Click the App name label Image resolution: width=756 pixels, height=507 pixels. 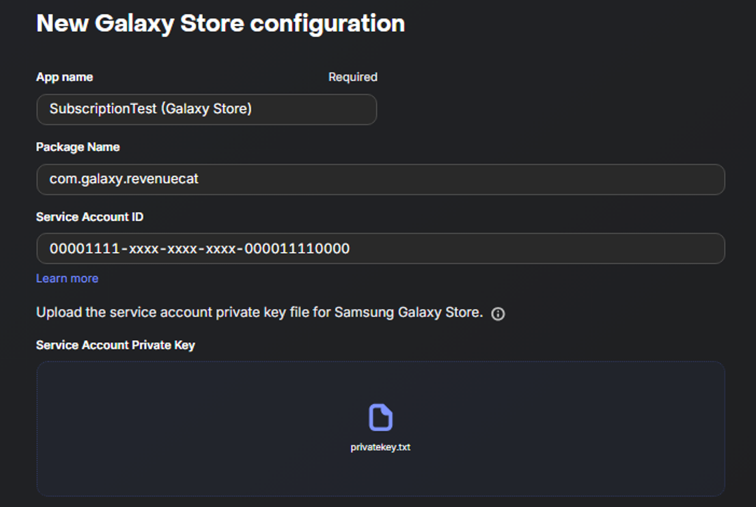65,77
